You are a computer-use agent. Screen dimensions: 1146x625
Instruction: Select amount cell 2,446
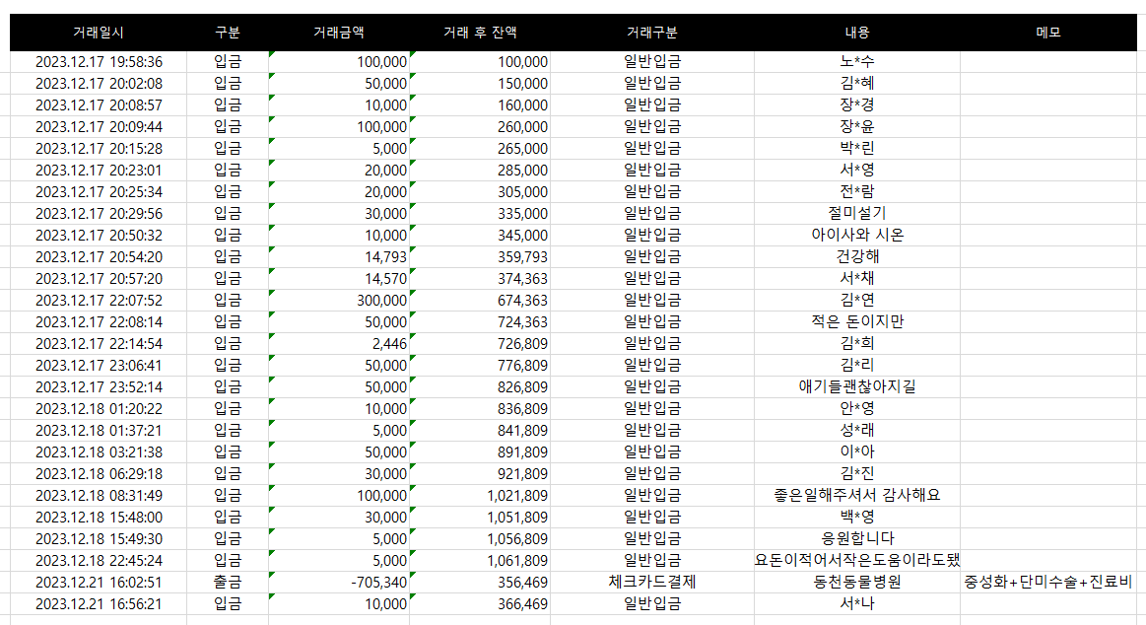pyautogui.click(x=338, y=344)
